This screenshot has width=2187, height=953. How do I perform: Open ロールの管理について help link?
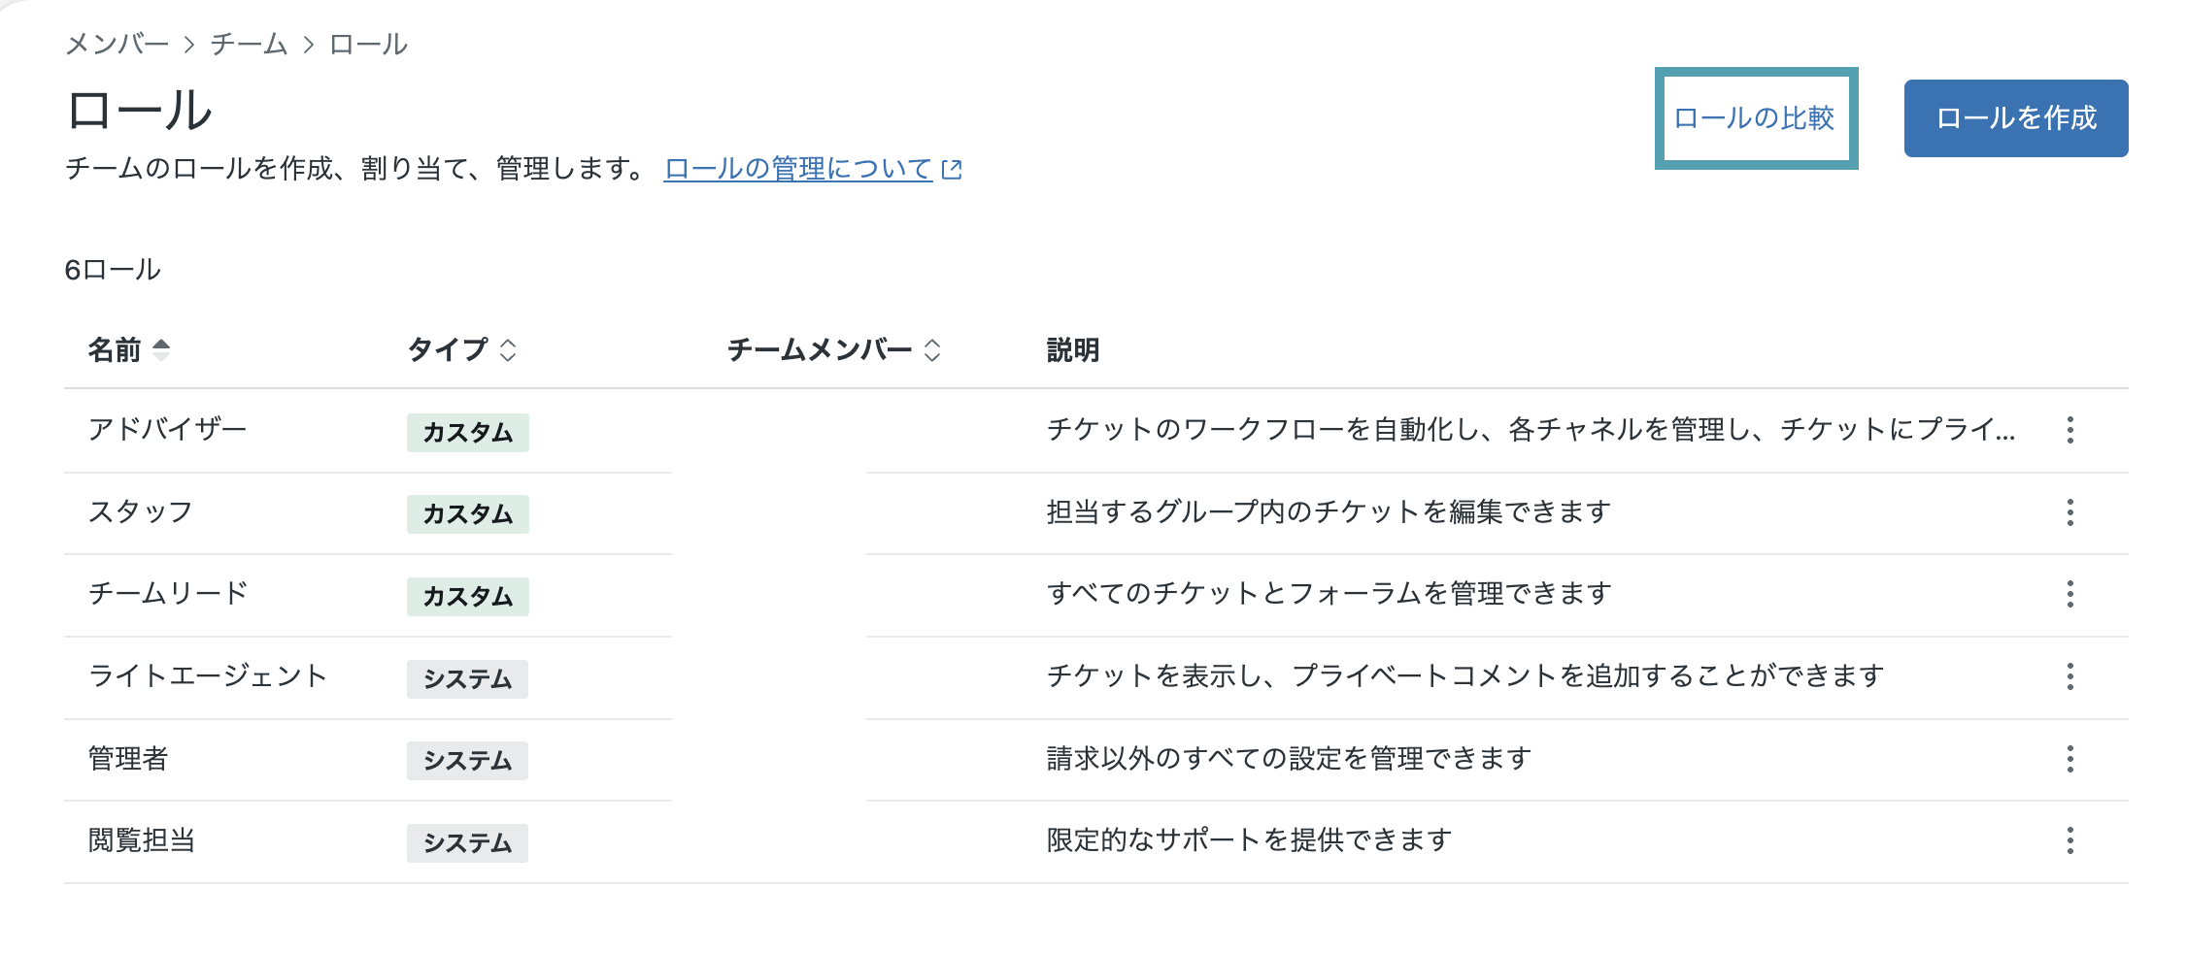[x=798, y=169]
